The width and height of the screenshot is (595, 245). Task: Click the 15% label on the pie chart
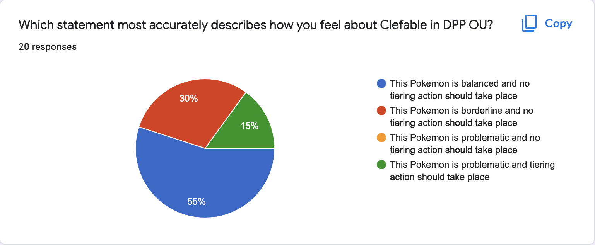point(249,126)
